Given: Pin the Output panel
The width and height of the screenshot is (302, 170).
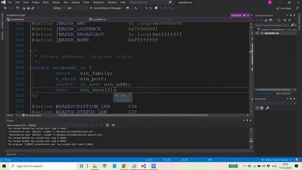Looking at the screenshot, I should pos(247,120).
